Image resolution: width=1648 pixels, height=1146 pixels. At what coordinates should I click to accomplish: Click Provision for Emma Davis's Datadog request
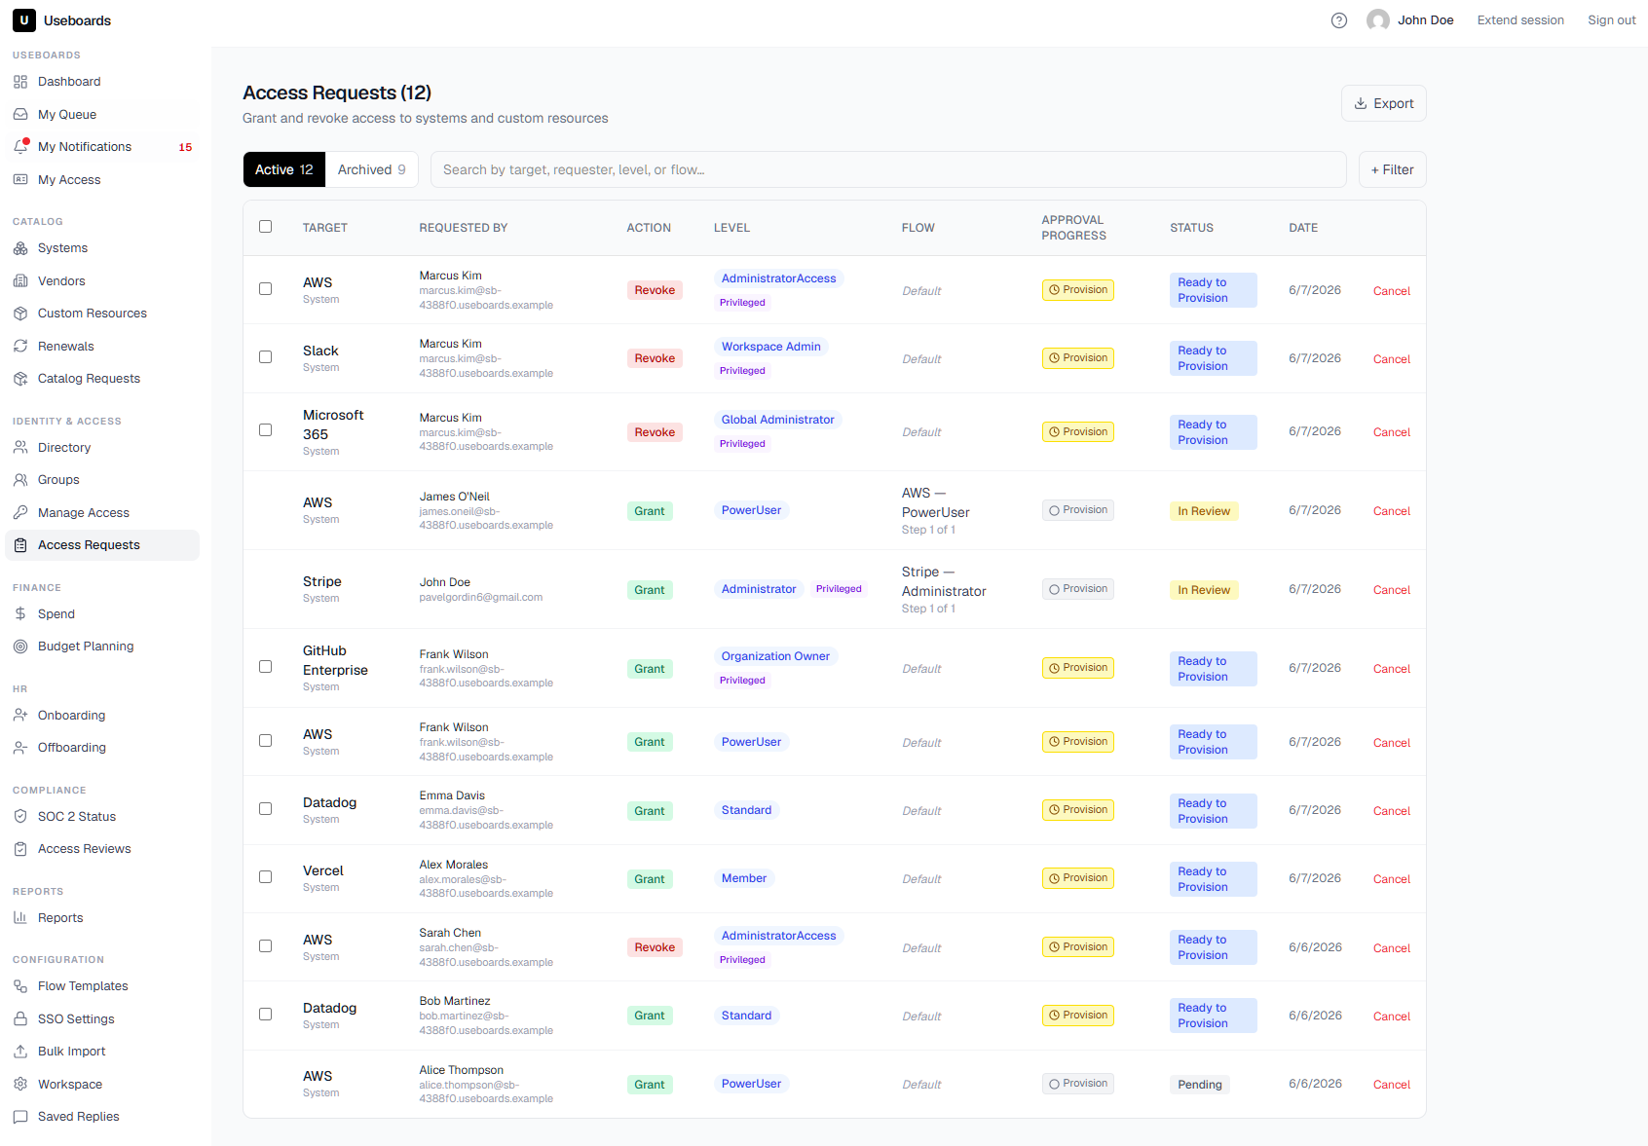[1077, 810]
